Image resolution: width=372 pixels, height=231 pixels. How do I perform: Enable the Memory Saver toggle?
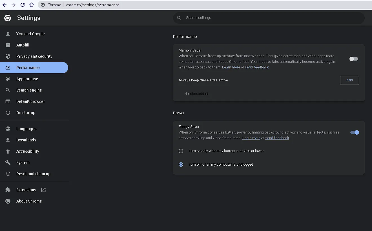354,59
